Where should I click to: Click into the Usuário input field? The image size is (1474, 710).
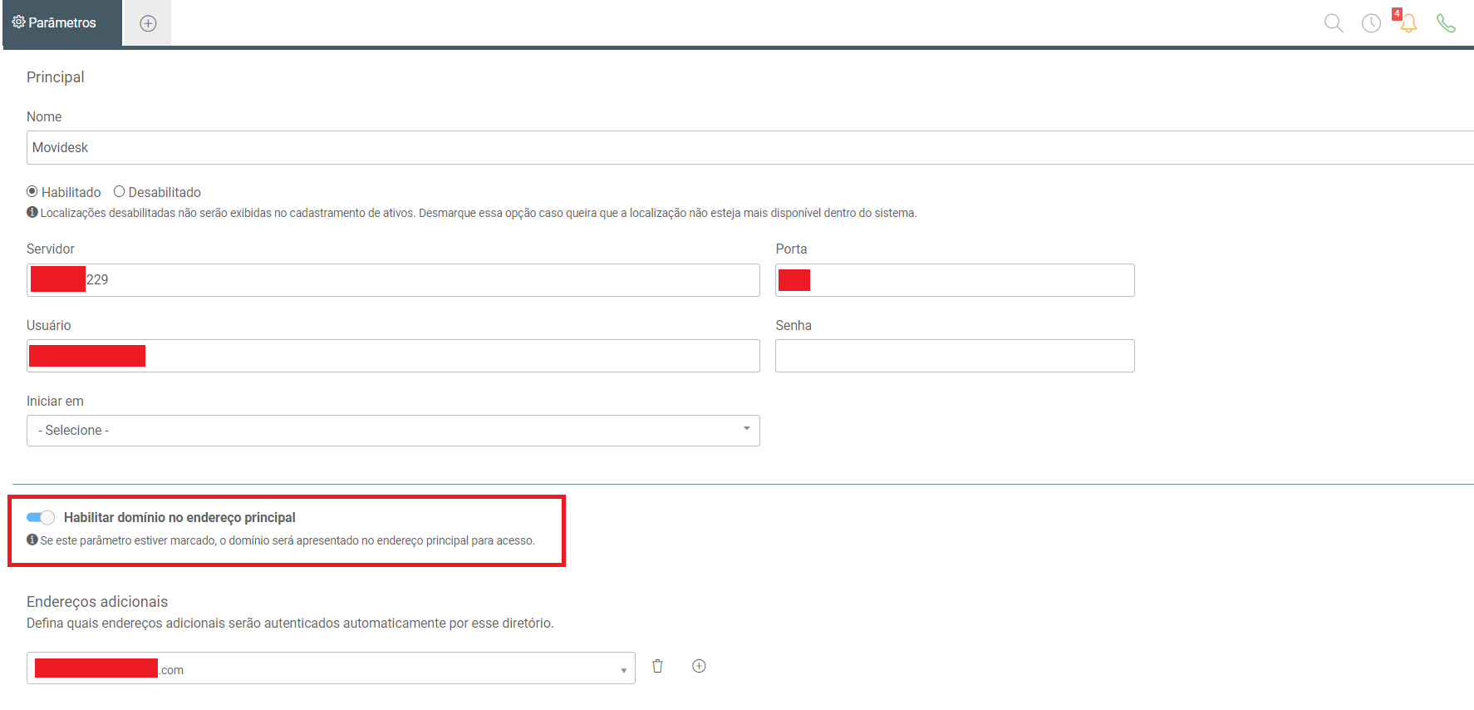click(x=393, y=356)
